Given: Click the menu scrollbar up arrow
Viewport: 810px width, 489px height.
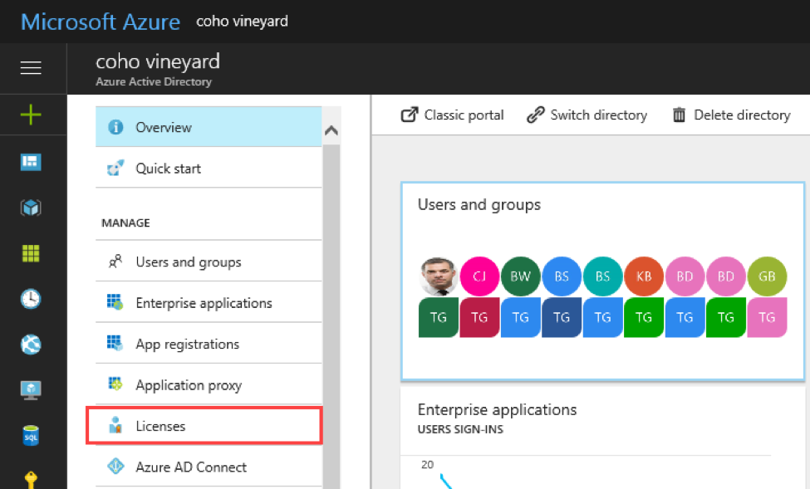Looking at the screenshot, I should pos(331,130).
